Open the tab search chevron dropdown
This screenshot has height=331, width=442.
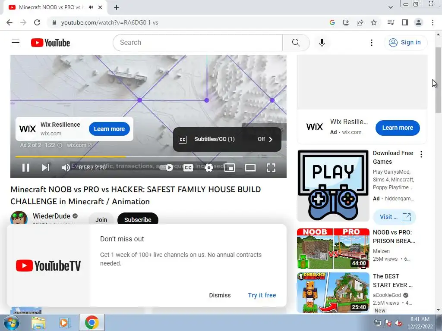pos(390,7)
